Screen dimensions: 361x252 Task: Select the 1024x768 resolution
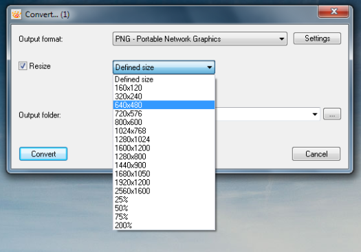(x=164, y=131)
